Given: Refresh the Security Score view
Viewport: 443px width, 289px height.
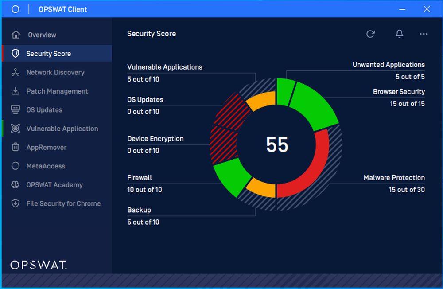Looking at the screenshot, I should [x=371, y=34].
